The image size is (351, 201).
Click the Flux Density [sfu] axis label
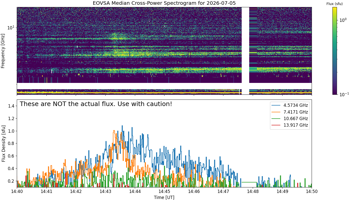point(3,143)
